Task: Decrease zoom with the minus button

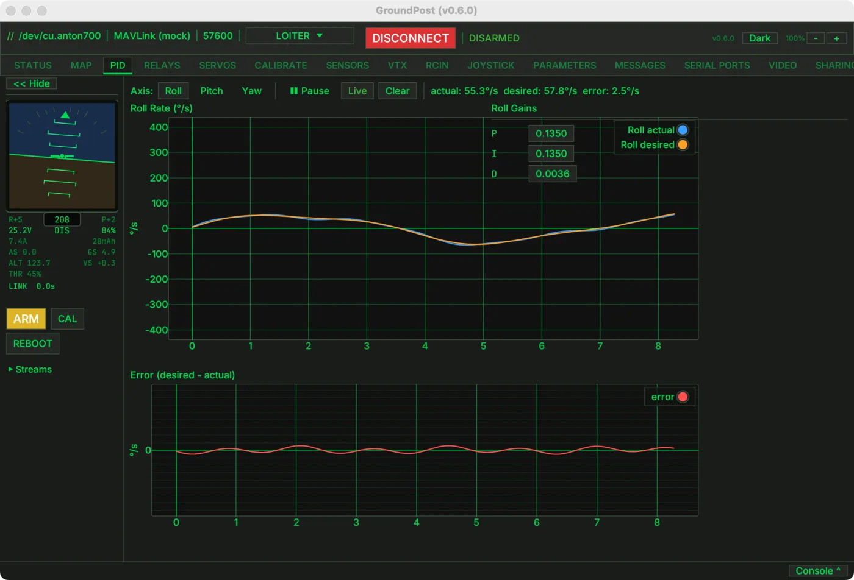Action: coord(816,38)
